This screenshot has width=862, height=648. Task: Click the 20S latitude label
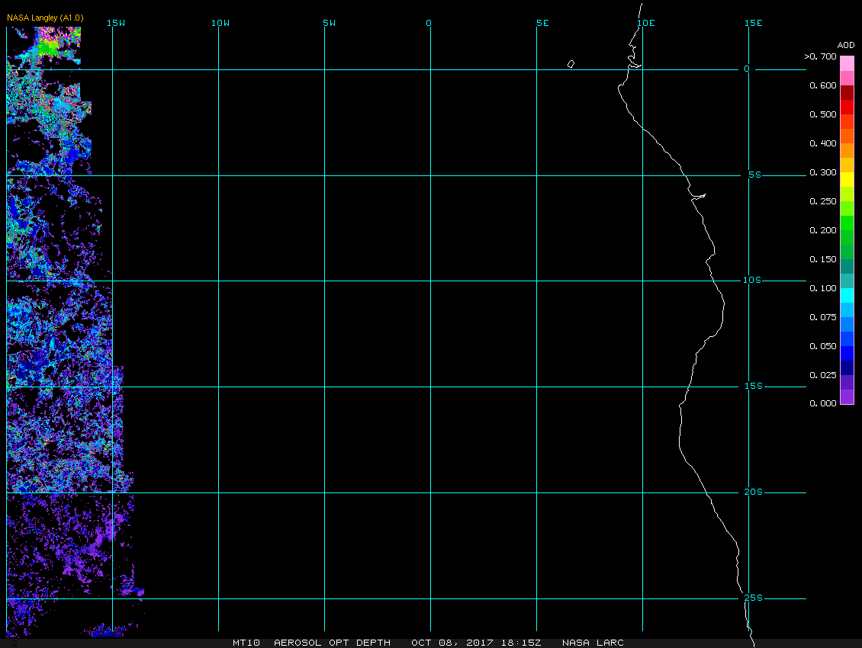pyautogui.click(x=754, y=492)
